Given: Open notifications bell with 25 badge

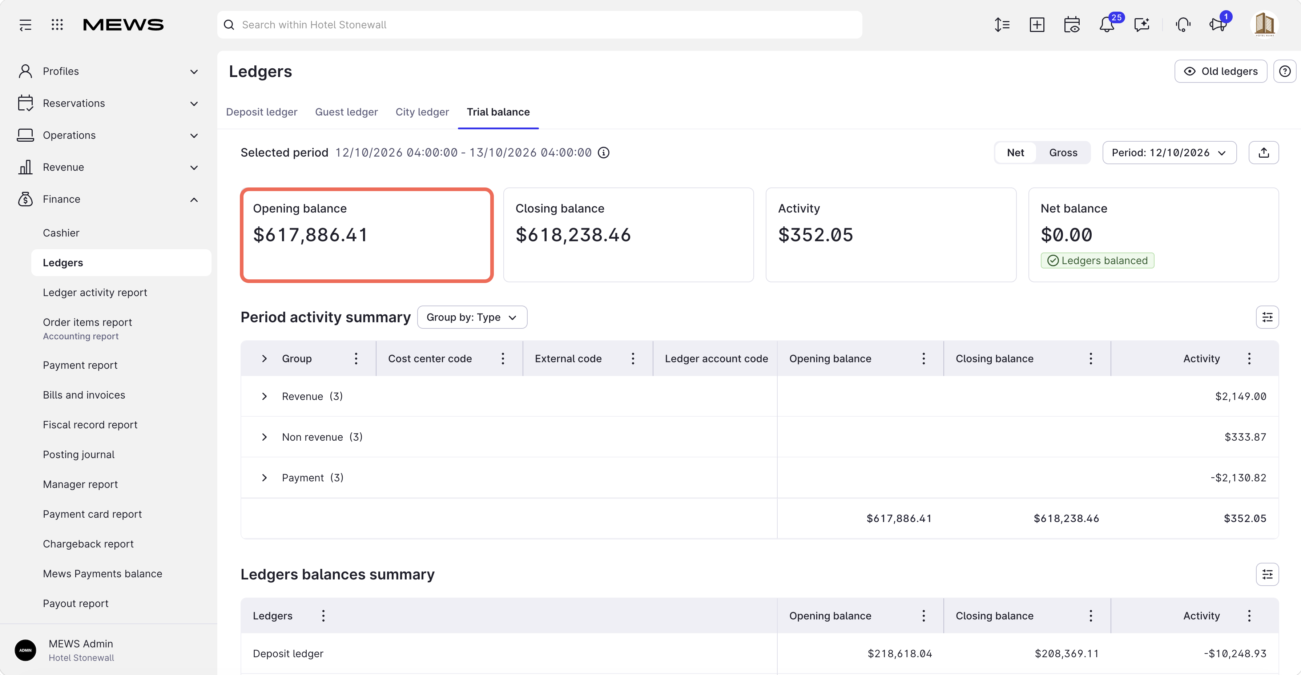Looking at the screenshot, I should point(1107,25).
